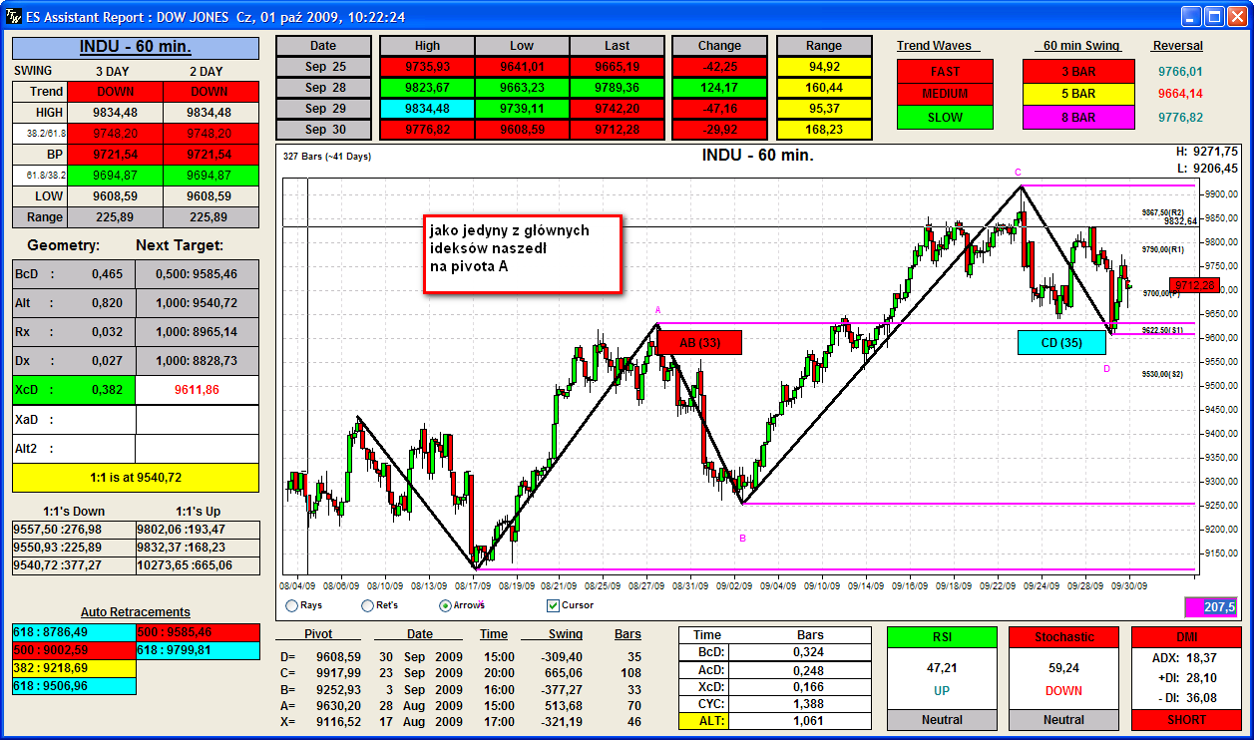The image size is (1254, 740).
Task: Click the 618 : 8786,49 retracement cell
Action: [x=73, y=632]
